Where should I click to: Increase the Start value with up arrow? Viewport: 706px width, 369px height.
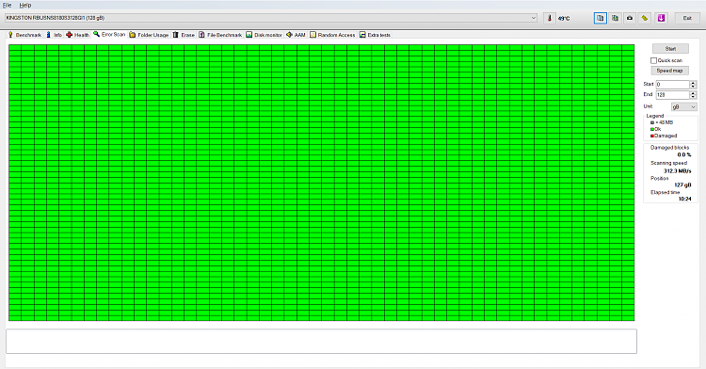coord(694,82)
